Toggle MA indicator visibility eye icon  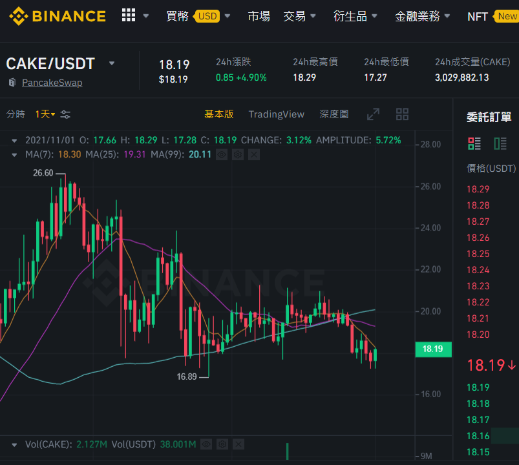[222, 154]
